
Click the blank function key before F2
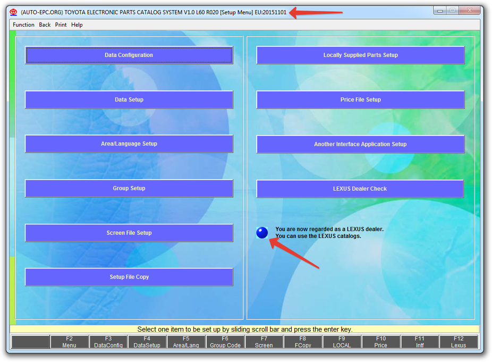click(30, 342)
